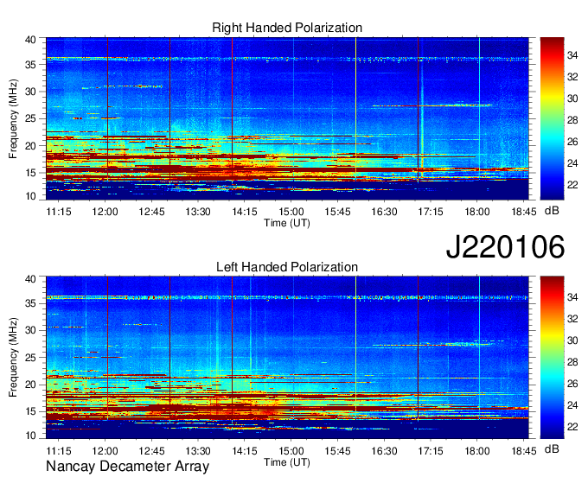This screenshot has width=588, height=477.
Task: Click the 40 MHz tick of Right Handed plot
Action: [30, 40]
